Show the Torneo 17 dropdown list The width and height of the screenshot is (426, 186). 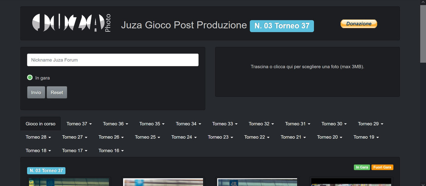point(75,150)
